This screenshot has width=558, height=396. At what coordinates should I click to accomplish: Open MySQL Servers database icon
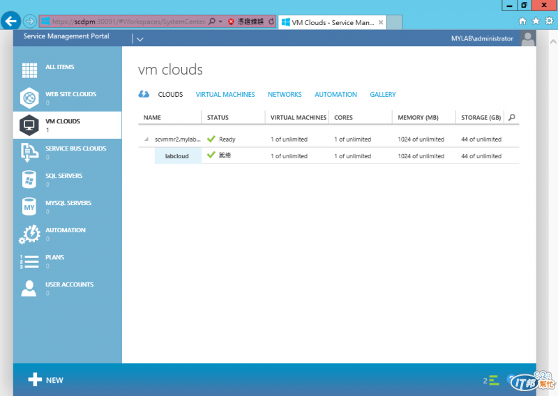point(29,207)
